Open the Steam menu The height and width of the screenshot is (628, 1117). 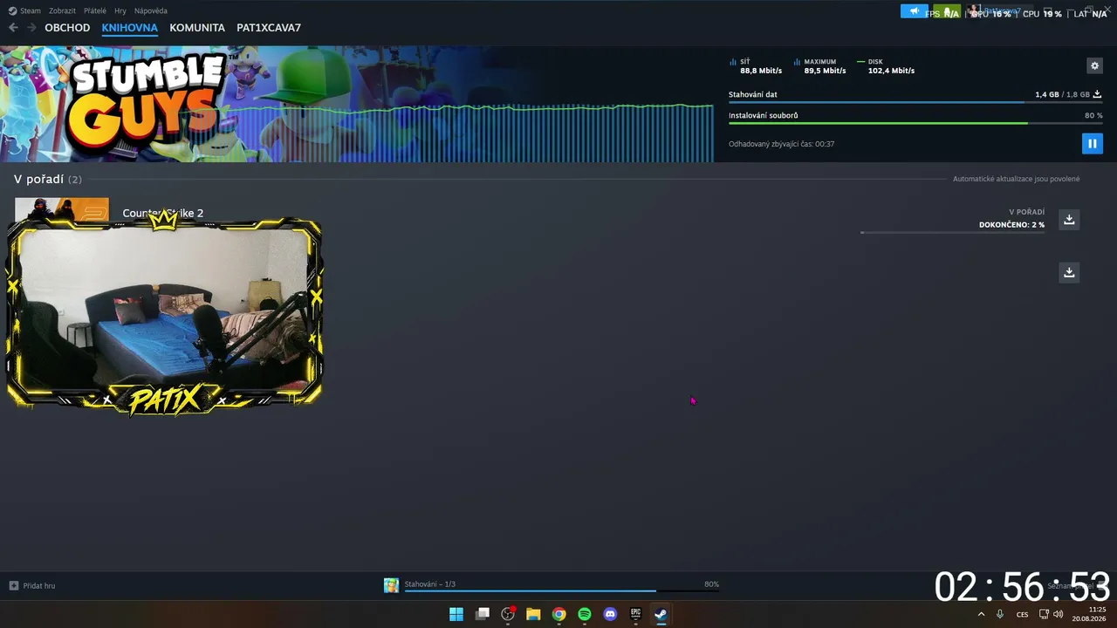24,11
